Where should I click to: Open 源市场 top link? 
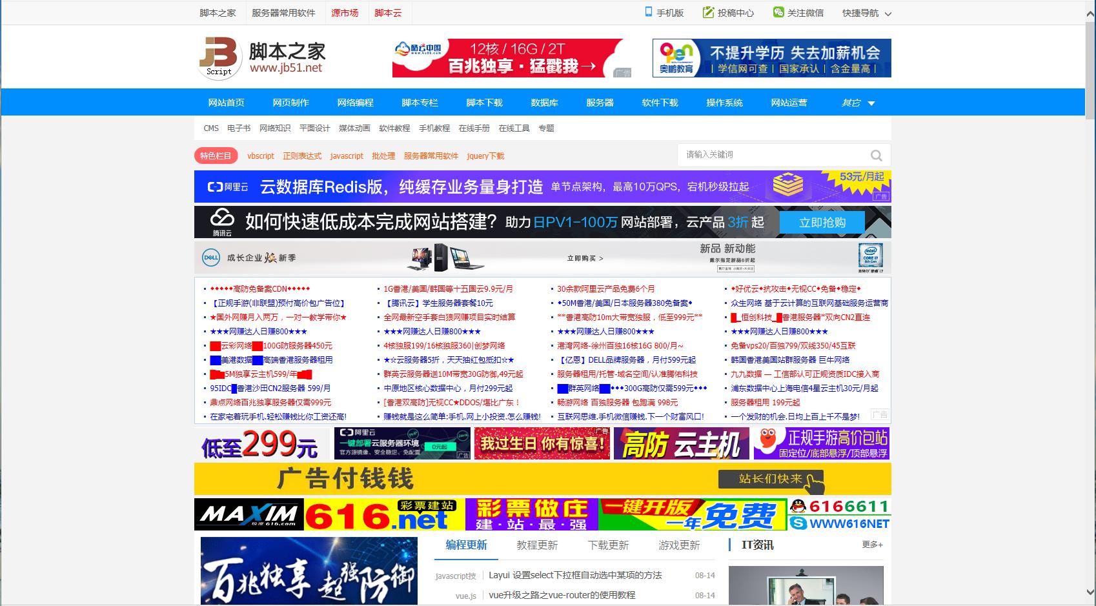(345, 13)
